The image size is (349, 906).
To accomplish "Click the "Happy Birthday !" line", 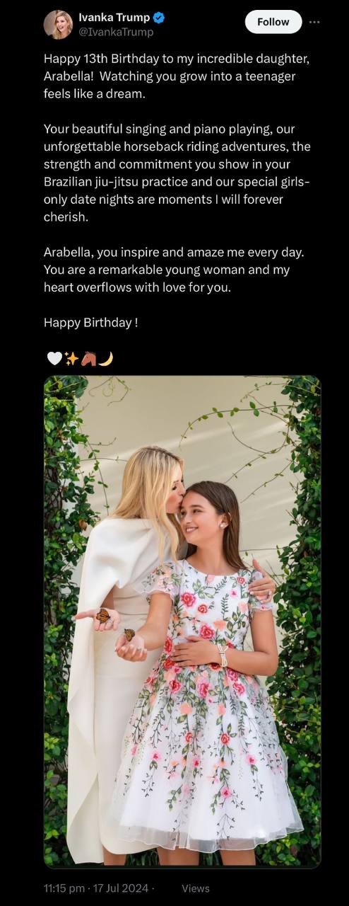I will [90, 322].
